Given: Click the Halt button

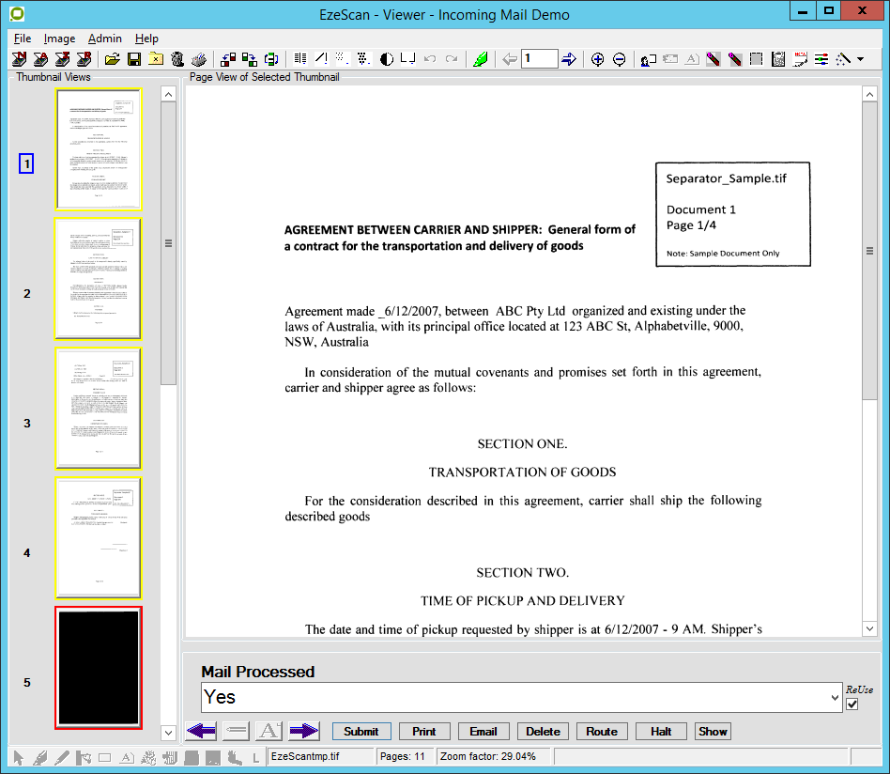Looking at the screenshot, I should tap(661, 731).
